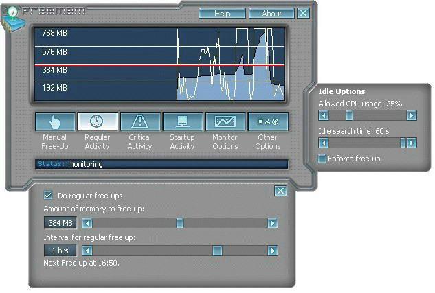The image size is (435, 293).
Task: Click the memory usage graph display
Action: (x=159, y=64)
